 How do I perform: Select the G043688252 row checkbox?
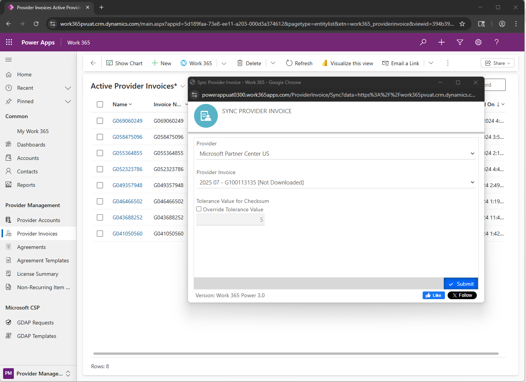(x=100, y=217)
